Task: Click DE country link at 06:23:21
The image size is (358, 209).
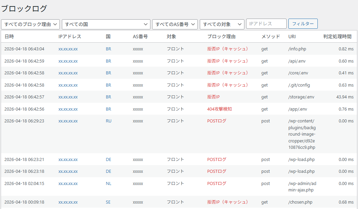Action: [109, 159]
